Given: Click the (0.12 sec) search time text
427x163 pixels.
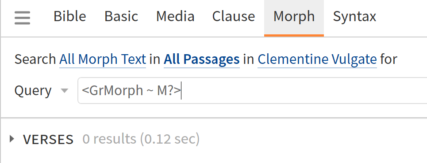Looking at the screenshot, I should pos(170,139).
